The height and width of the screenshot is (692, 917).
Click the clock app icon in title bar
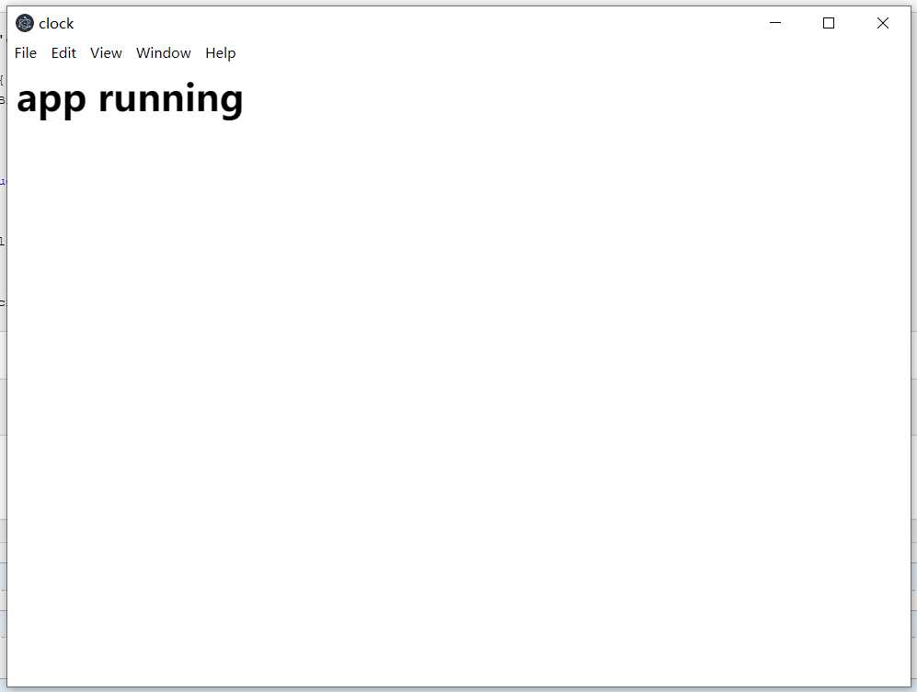tap(25, 23)
